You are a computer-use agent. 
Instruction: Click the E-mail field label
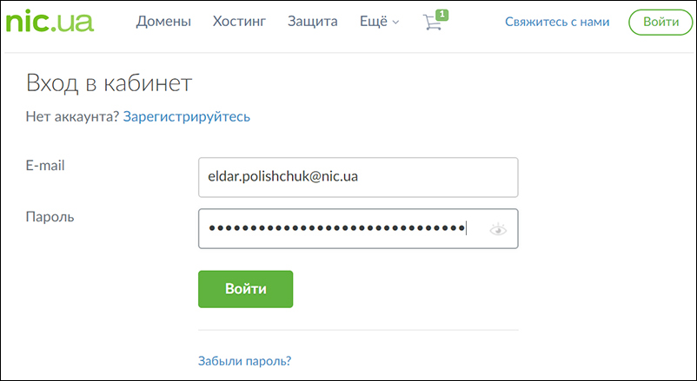coord(46,165)
